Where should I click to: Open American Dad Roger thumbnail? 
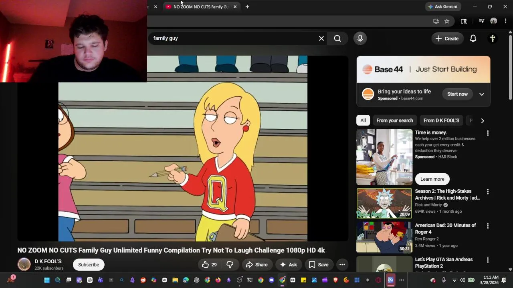point(384,238)
